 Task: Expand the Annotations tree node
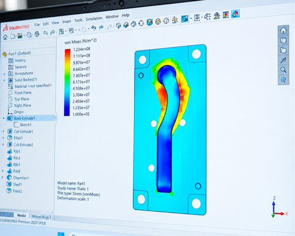[x=4, y=74]
